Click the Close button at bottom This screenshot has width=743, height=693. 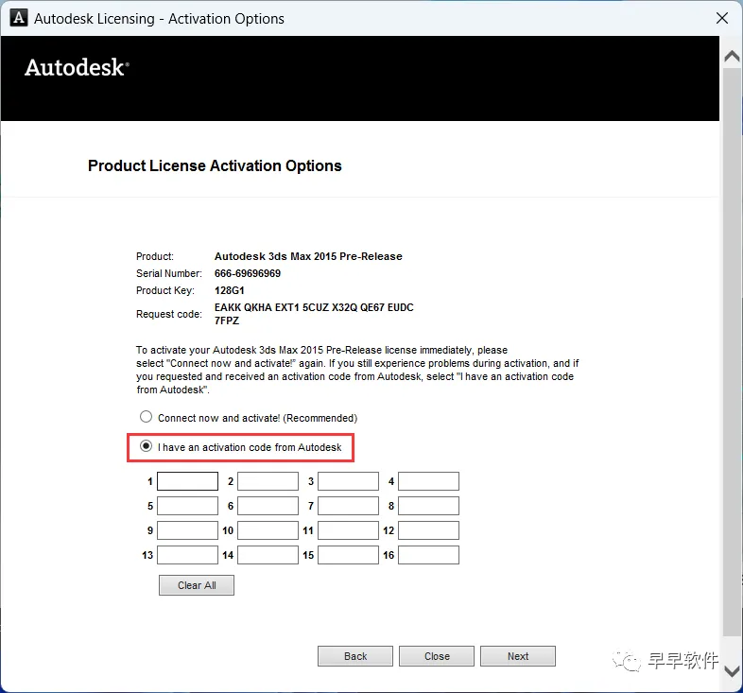click(x=437, y=656)
